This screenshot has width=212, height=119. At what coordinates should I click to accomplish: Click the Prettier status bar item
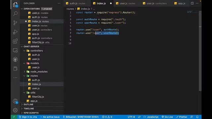tap(182, 117)
